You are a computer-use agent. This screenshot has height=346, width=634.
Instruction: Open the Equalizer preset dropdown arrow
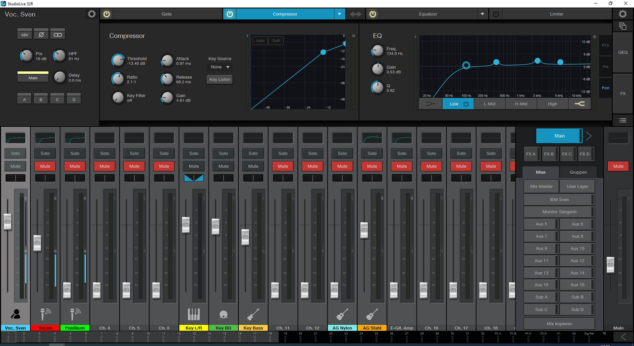point(482,14)
